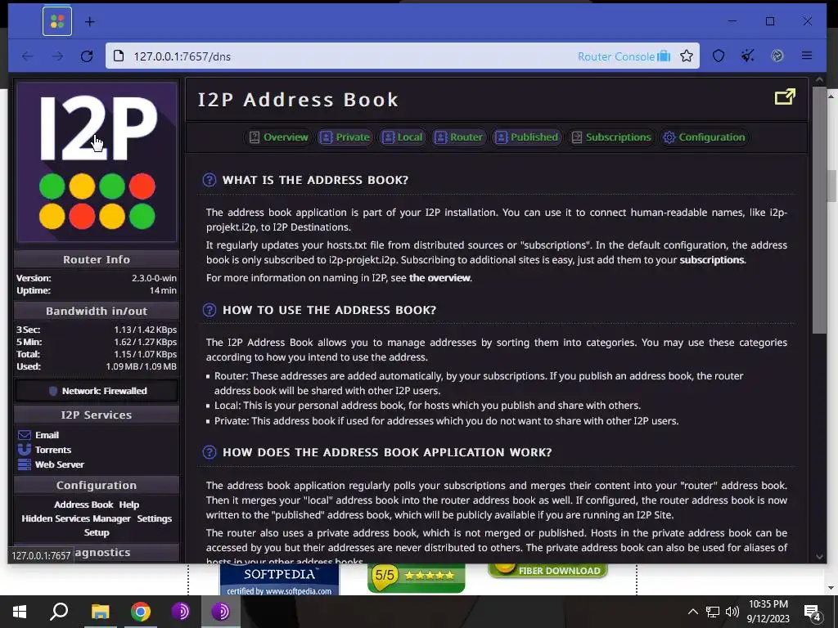Open the Local address book tab
Screen dimensions: 838x628
click(x=403, y=137)
